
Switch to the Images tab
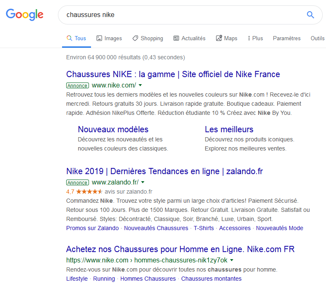coord(109,38)
